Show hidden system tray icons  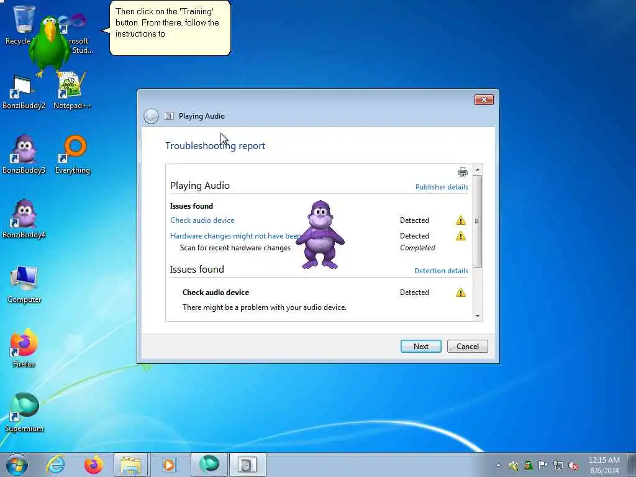tap(499, 466)
